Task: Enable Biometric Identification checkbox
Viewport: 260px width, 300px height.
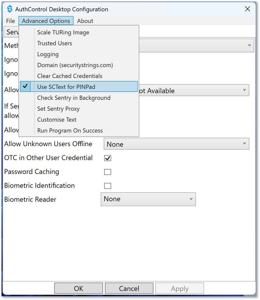Action: (x=108, y=185)
